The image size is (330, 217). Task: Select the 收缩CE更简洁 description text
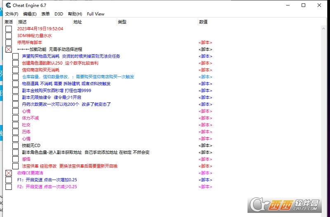pos(30,173)
